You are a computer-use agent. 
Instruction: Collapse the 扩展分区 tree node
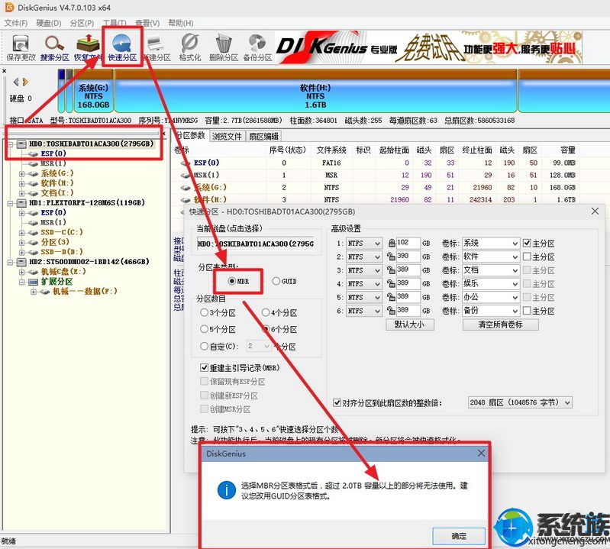[22, 282]
